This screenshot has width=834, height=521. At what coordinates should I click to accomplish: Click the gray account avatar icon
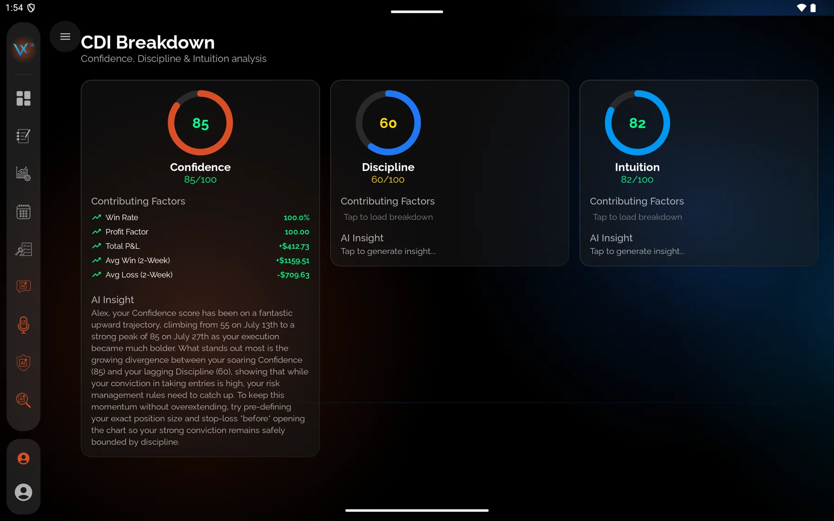tap(23, 492)
